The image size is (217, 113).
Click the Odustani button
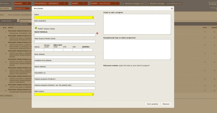166,104
